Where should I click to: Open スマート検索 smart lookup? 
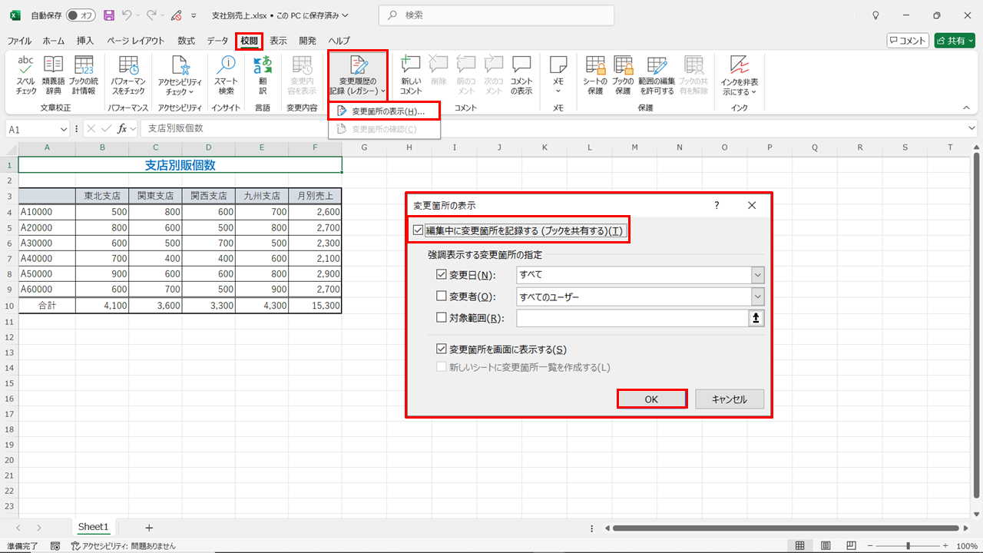pos(226,75)
